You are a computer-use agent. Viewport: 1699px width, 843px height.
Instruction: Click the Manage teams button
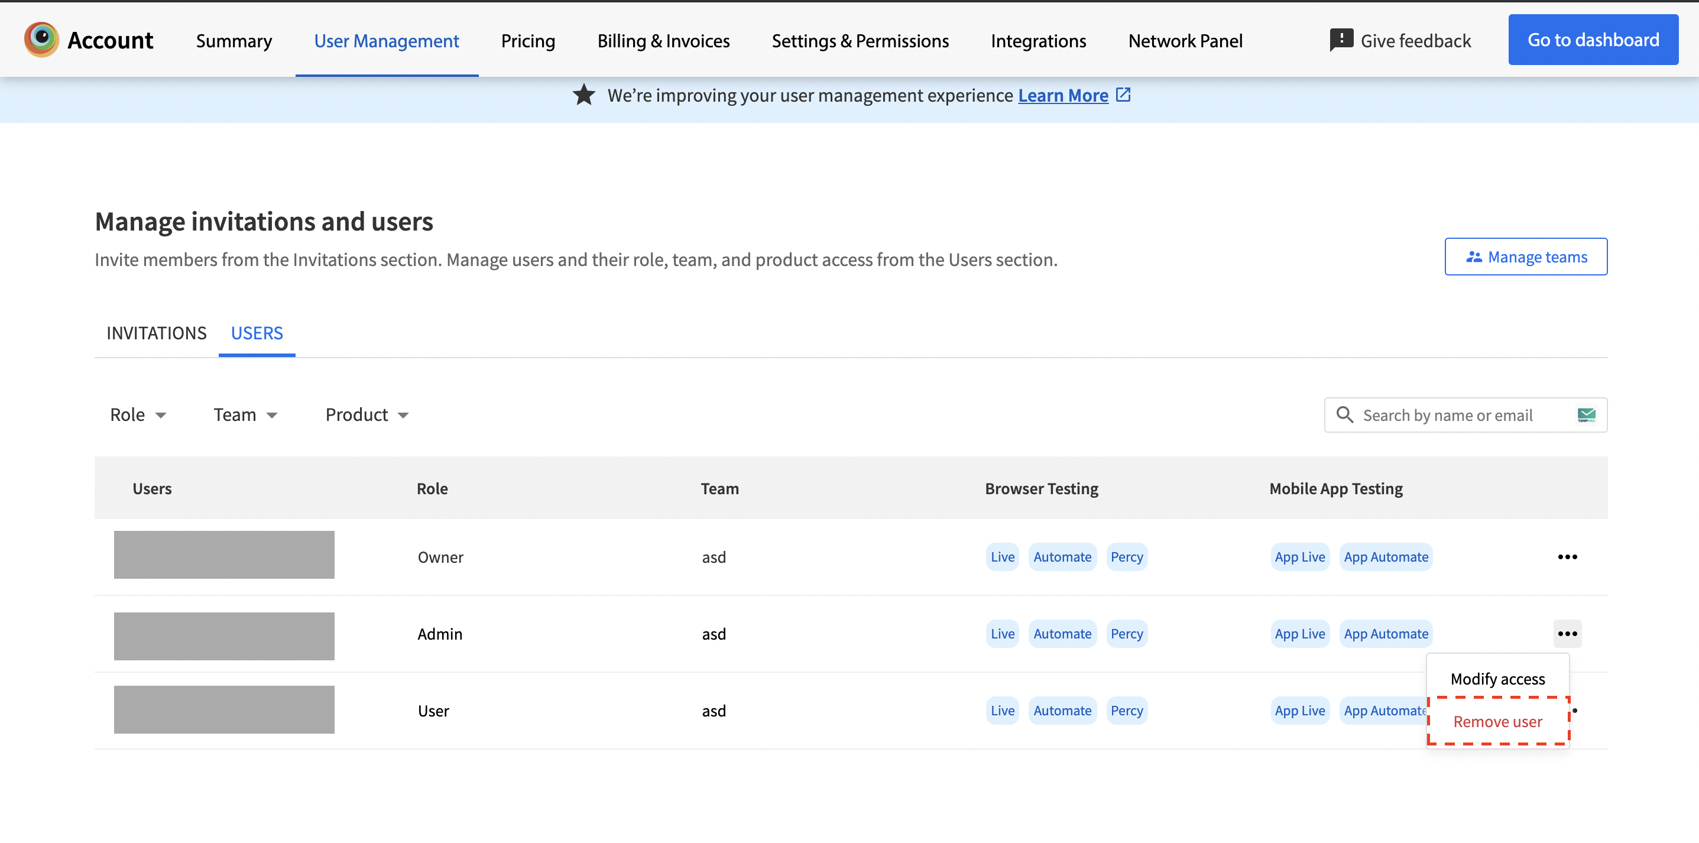tap(1526, 257)
